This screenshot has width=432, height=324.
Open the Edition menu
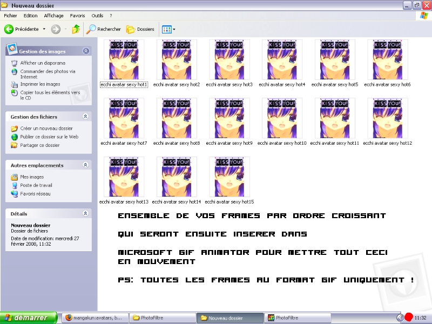tap(30, 16)
